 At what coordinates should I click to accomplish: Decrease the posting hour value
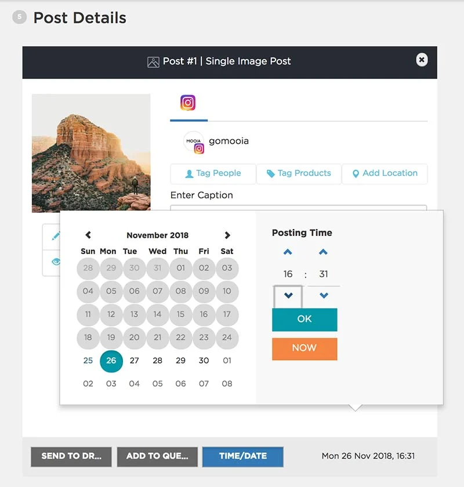[288, 296]
